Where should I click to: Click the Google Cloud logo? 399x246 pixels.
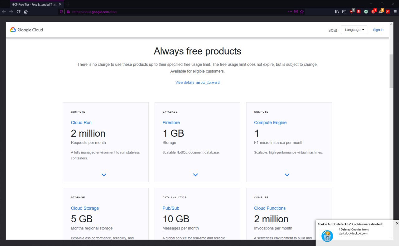tap(26, 30)
